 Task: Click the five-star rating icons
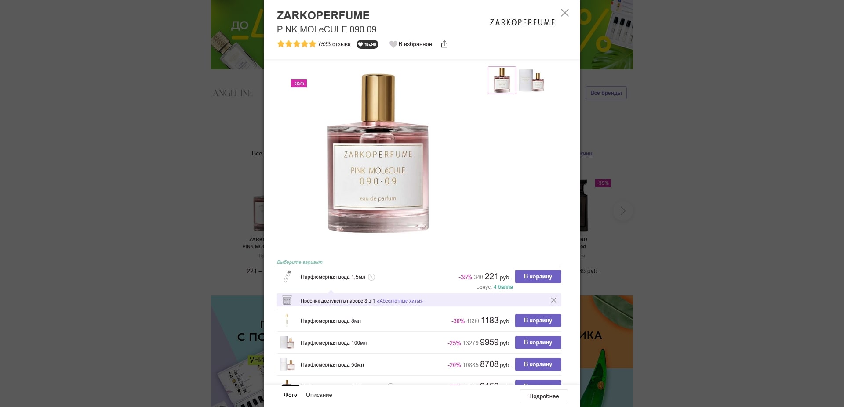click(296, 44)
